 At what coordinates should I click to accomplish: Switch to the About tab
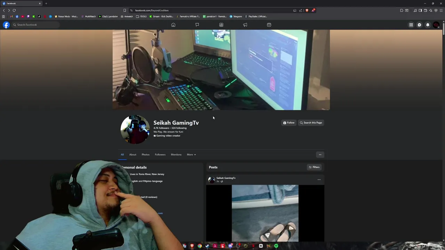[133, 155]
